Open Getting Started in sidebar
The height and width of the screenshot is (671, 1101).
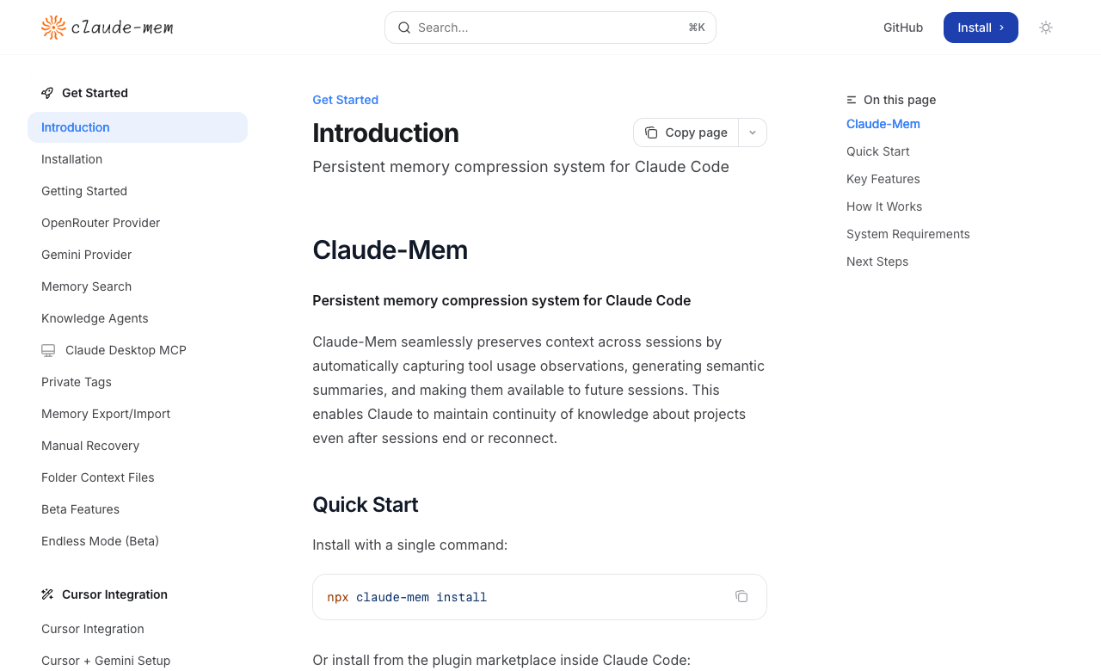pos(138,191)
